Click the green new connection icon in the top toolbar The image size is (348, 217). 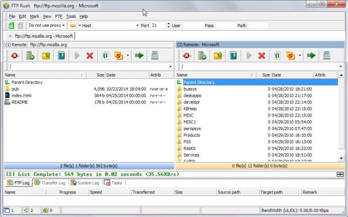coord(11,26)
